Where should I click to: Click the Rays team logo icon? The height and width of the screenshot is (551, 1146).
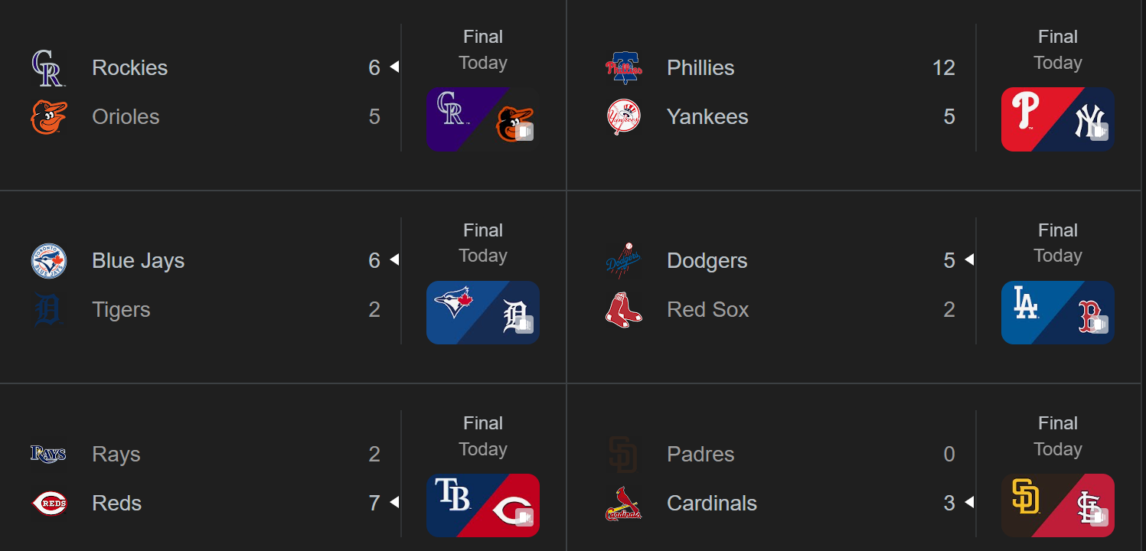48,454
